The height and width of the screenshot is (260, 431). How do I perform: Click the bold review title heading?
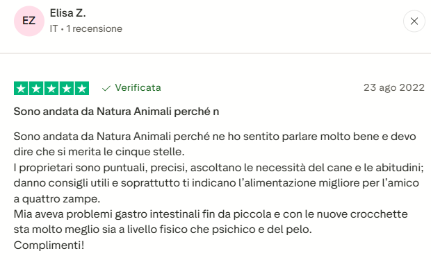(116, 112)
